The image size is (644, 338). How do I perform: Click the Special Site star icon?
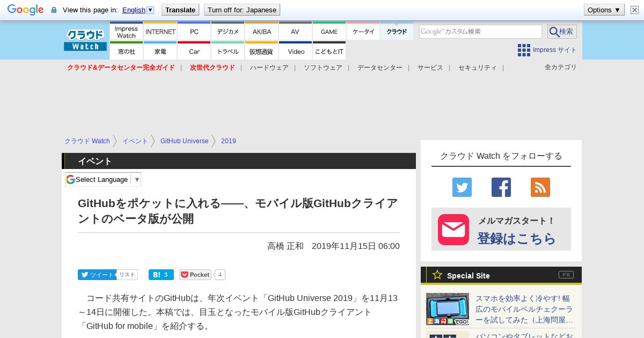(437, 275)
